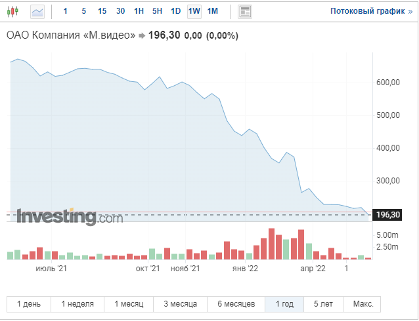Show the 6 месяцев range
419x321 pixels.
pos(236,304)
